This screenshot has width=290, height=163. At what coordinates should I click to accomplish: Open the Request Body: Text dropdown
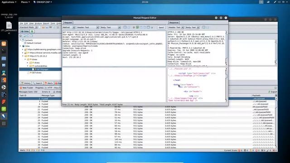tap(111, 27)
